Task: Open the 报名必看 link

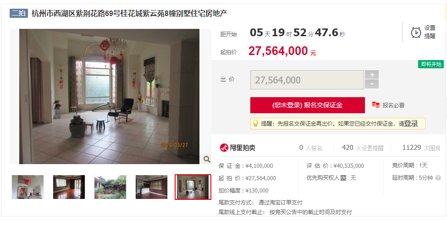Action: coord(393,105)
